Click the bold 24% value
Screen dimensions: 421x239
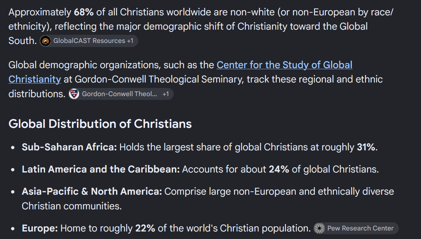pyautogui.click(x=279, y=169)
